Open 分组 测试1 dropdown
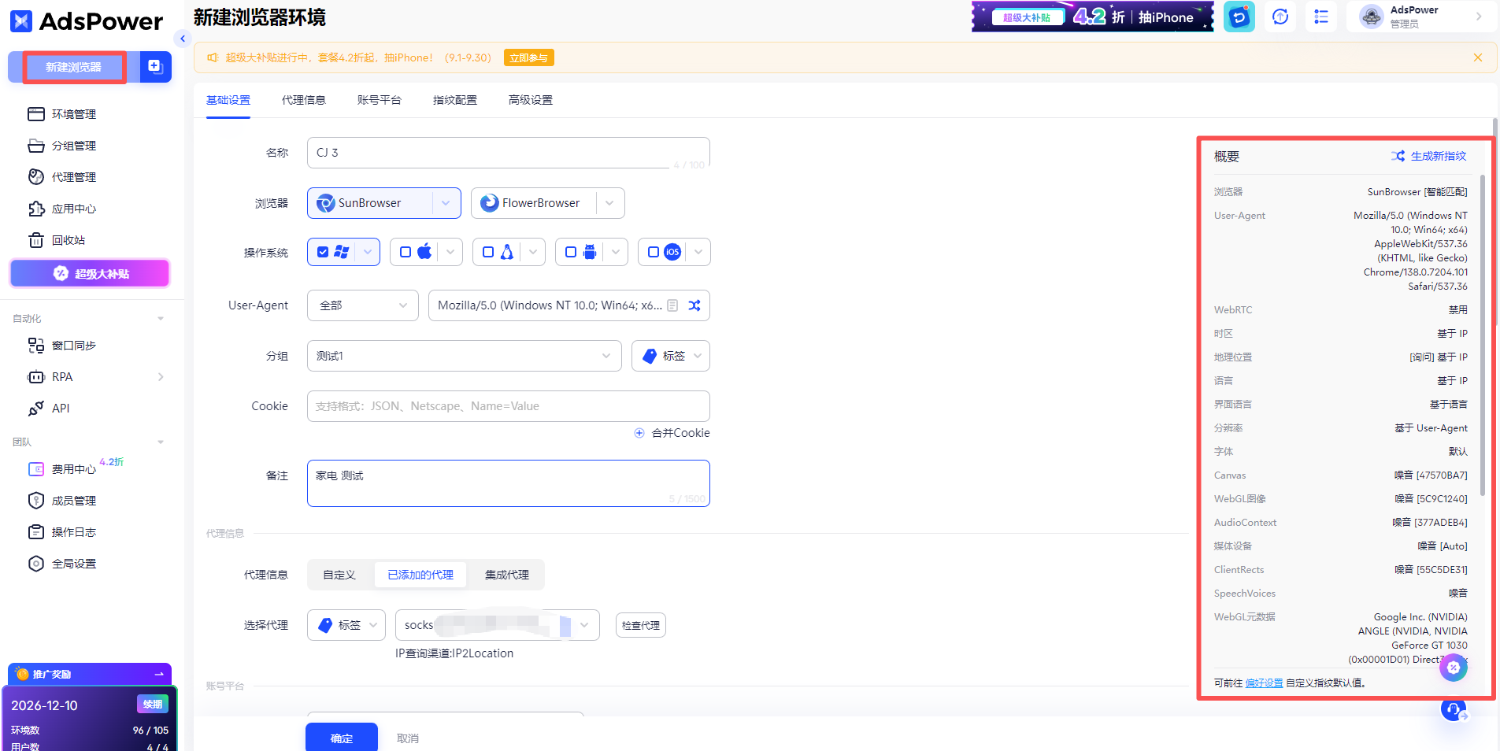The width and height of the screenshot is (1500, 751). pos(465,356)
